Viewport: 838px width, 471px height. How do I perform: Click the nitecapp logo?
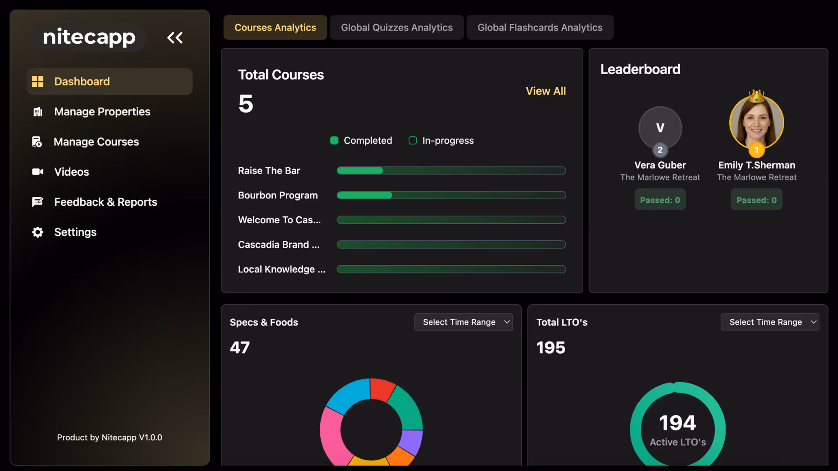(89, 37)
